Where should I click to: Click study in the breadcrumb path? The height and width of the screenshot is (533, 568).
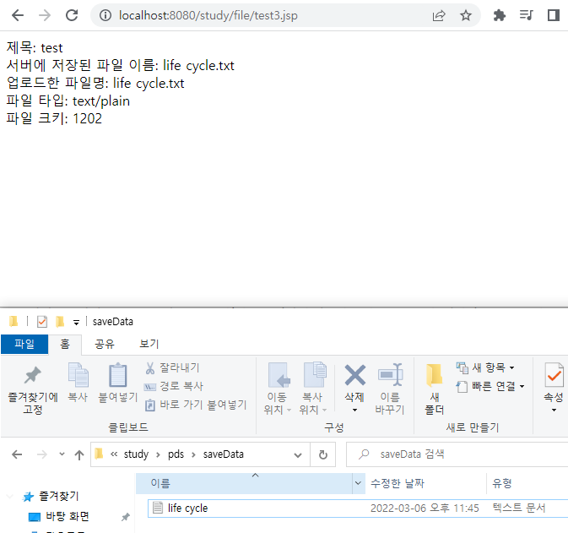pyautogui.click(x=136, y=454)
